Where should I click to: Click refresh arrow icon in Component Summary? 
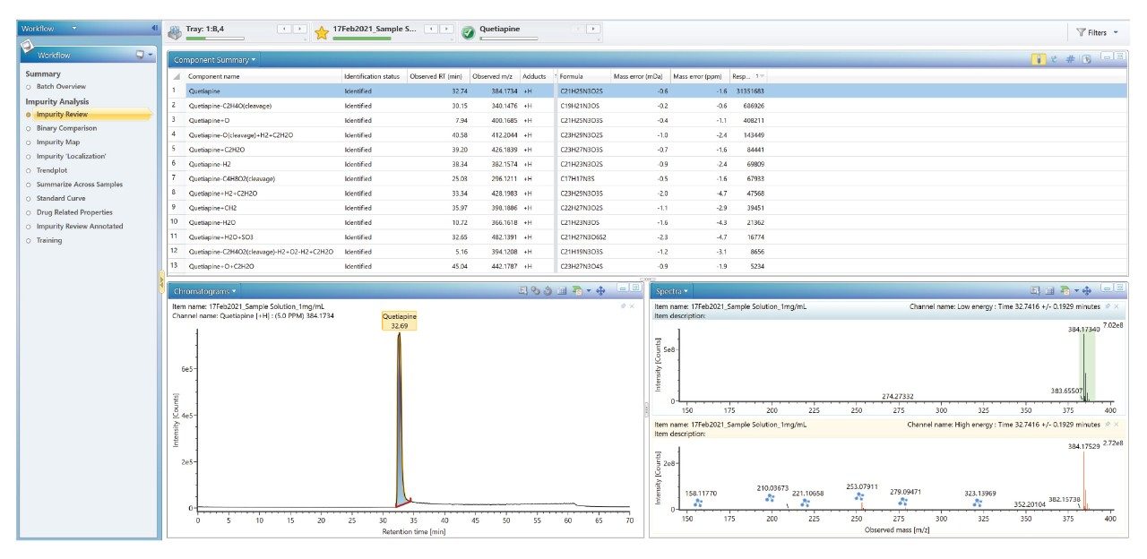point(1054,59)
